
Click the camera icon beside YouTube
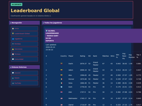pyautogui.click(x=13, y=83)
